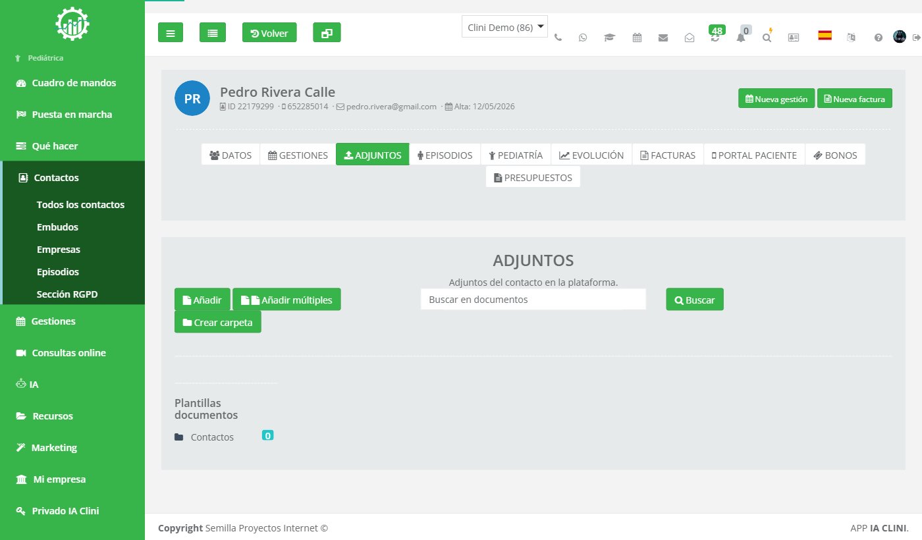The width and height of the screenshot is (922, 540).
Task: Click the logout arrow icon
Action: point(916,38)
